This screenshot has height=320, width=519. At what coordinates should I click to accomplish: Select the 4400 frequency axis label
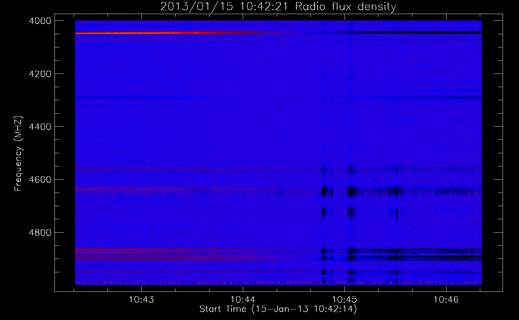pyautogui.click(x=40, y=127)
